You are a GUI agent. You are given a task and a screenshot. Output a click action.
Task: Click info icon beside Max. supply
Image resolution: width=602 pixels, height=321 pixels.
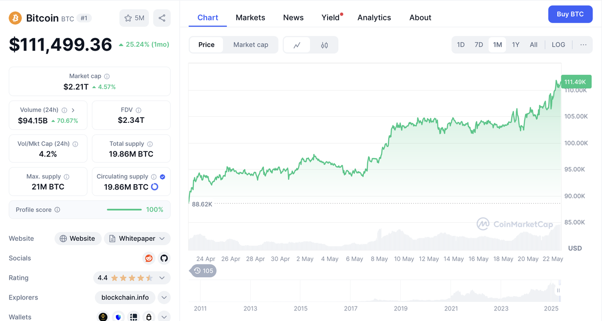tap(67, 177)
